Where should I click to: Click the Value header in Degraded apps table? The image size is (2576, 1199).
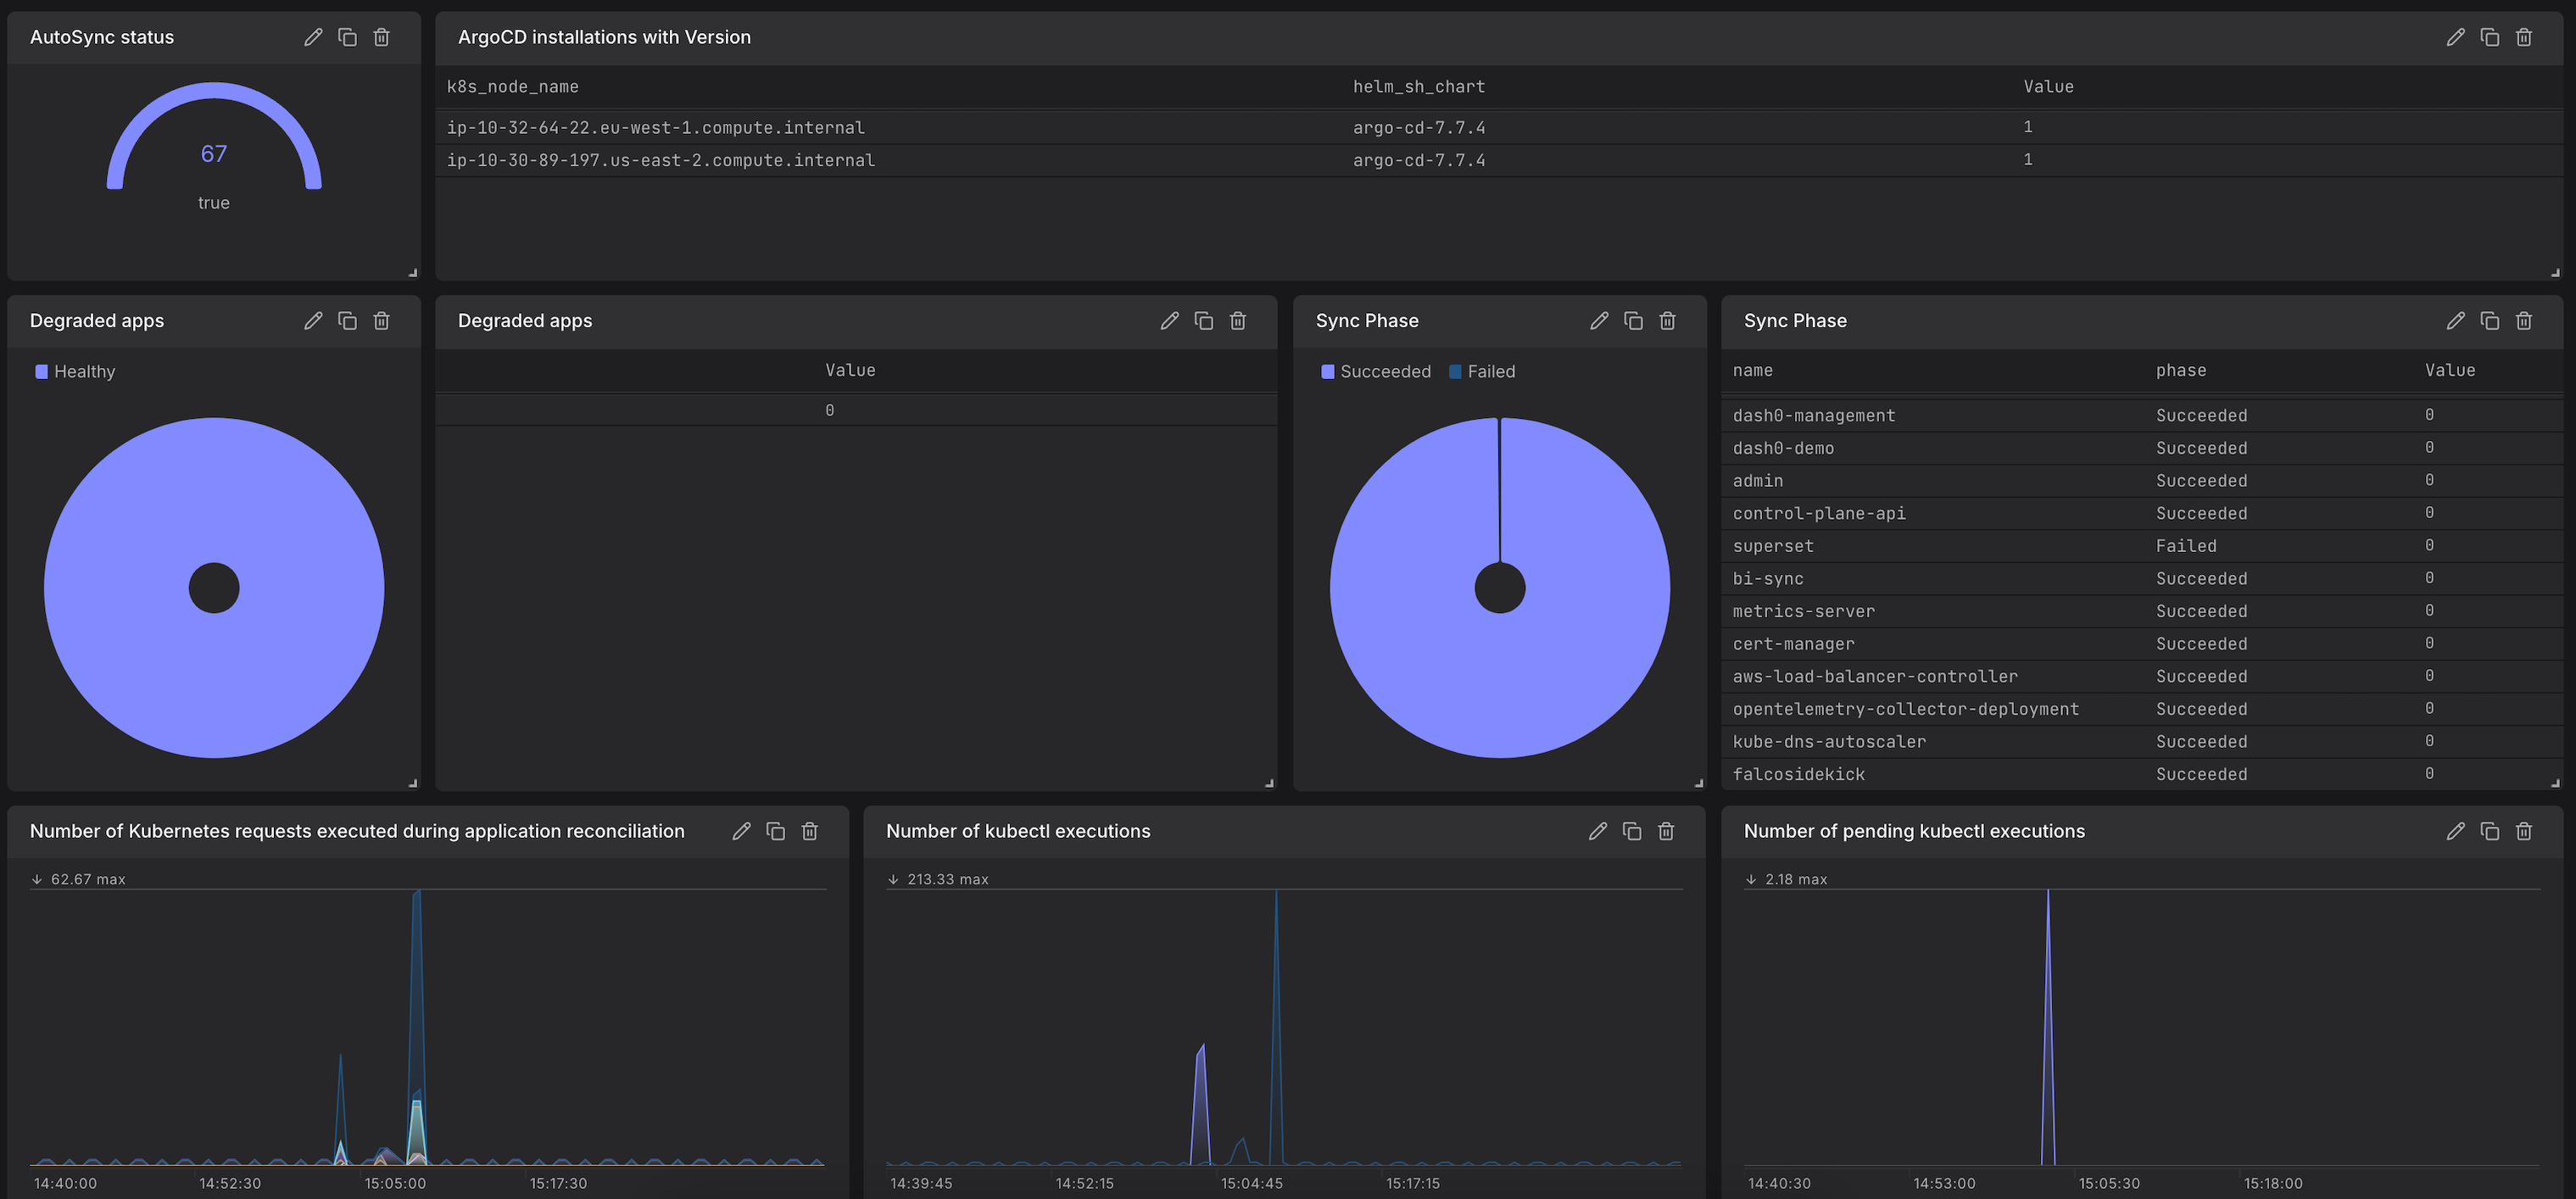pyautogui.click(x=850, y=370)
